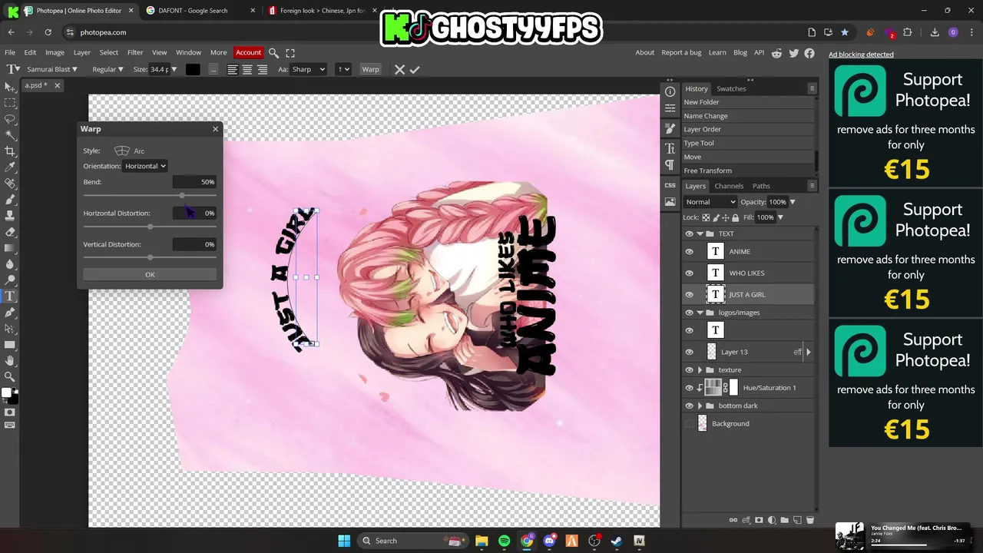Open the Window menu
The image size is (983, 553).
[x=188, y=53]
